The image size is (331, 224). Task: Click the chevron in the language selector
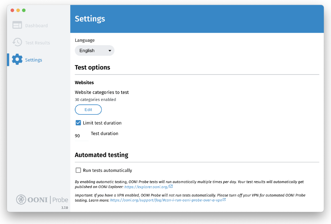coord(110,50)
